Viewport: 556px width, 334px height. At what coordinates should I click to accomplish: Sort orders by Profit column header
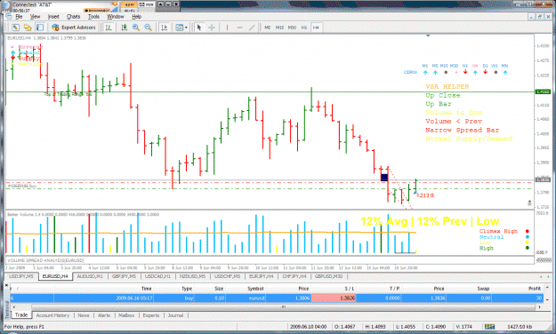[x=535, y=289]
